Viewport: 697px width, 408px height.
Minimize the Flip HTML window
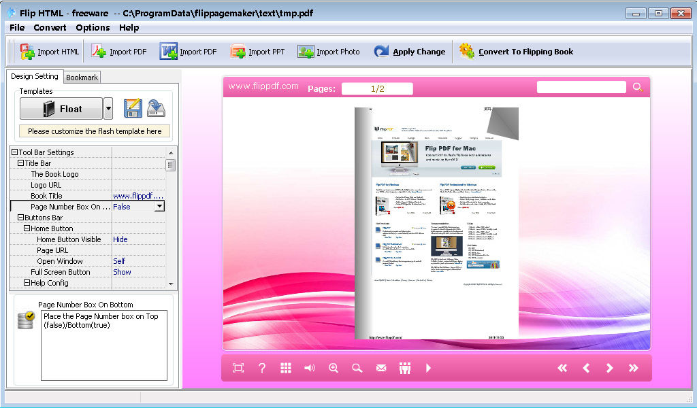(636, 14)
